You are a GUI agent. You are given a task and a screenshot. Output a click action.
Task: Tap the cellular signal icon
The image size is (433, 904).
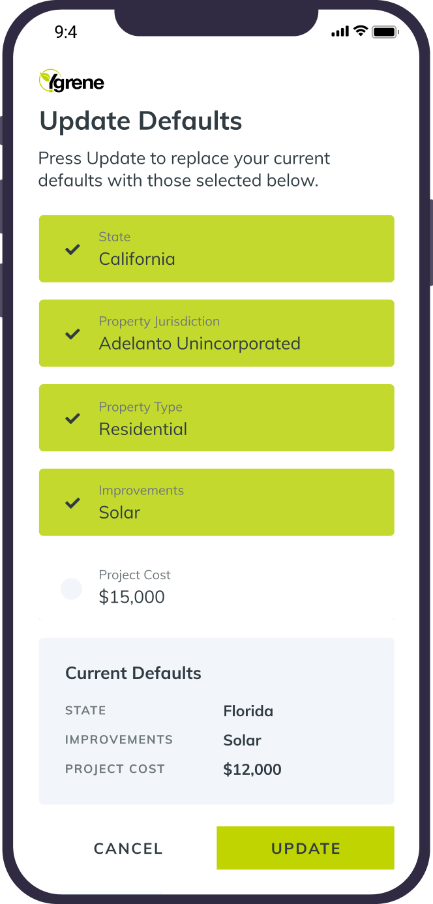click(340, 32)
